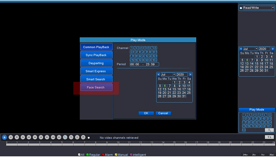Click the rewind icon
276x158 pixels.
pyautogui.click(x=29, y=137)
